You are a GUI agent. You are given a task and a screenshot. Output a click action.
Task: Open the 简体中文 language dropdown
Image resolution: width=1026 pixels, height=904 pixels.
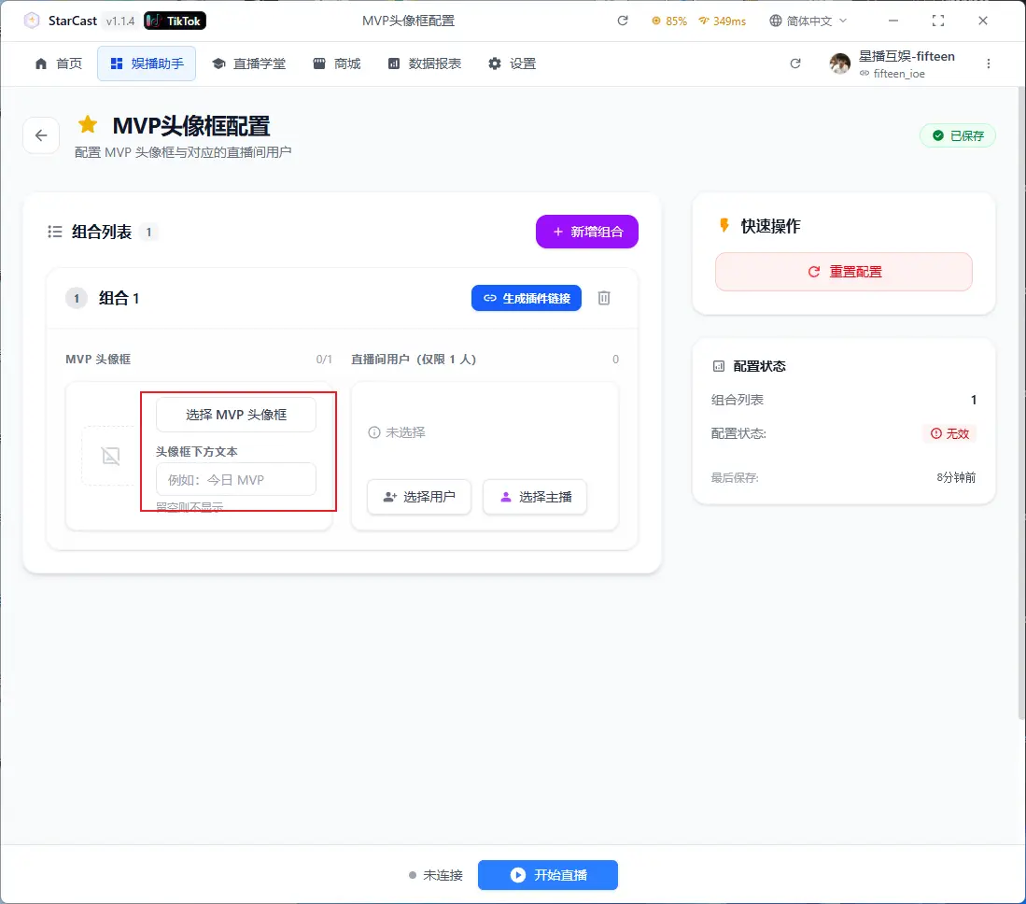click(808, 21)
